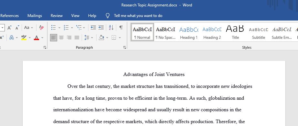This screenshot has width=298, height=126.
Task: Toggle Justify alignment
Action: coord(77,38)
